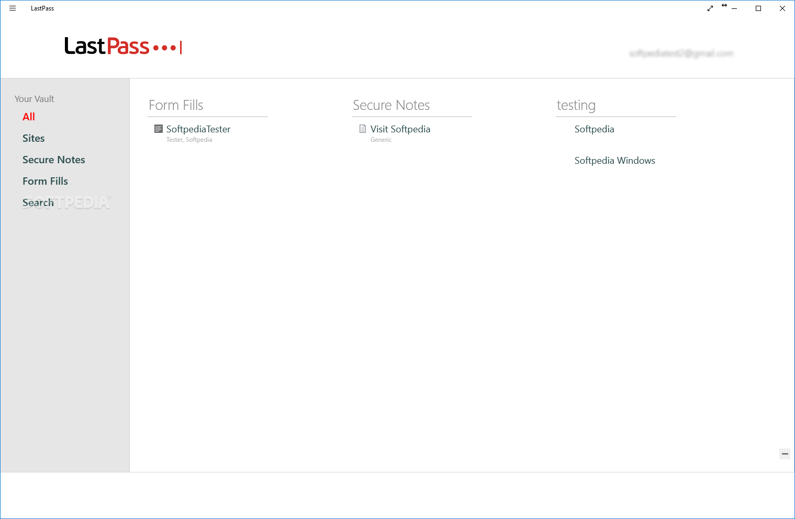Open Form Fills in the sidebar
Image resolution: width=795 pixels, height=519 pixels.
click(x=45, y=181)
